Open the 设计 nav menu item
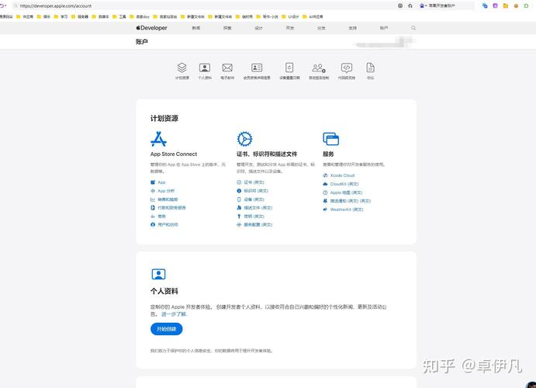 point(259,28)
